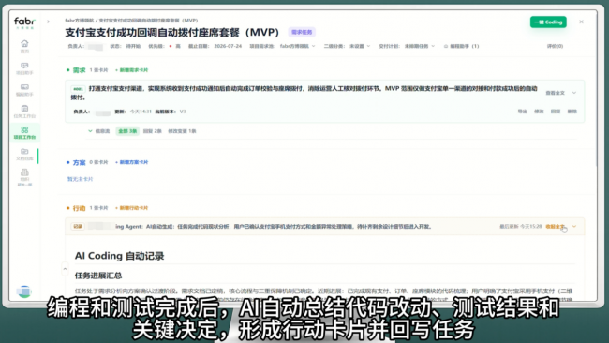Click the 当前版本 V3 value
609x343 pixels.
(x=183, y=112)
